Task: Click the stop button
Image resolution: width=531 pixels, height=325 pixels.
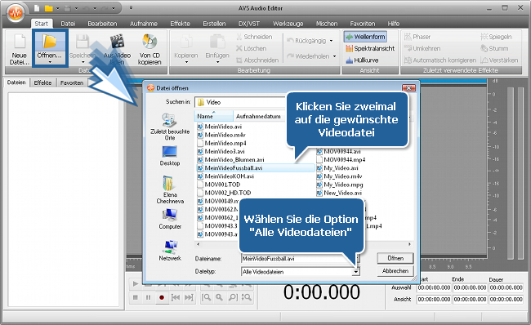Action: click(136, 297)
